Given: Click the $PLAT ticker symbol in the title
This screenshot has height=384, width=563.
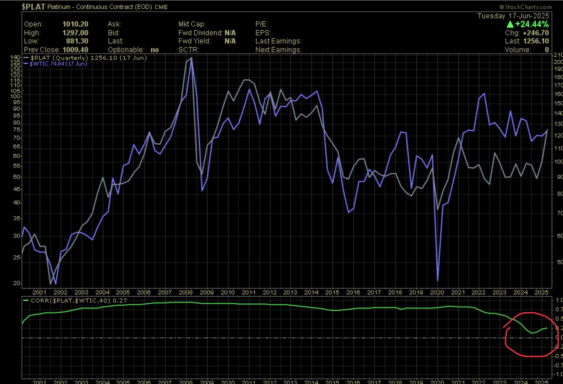Looking at the screenshot, I should [x=33, y=7].
